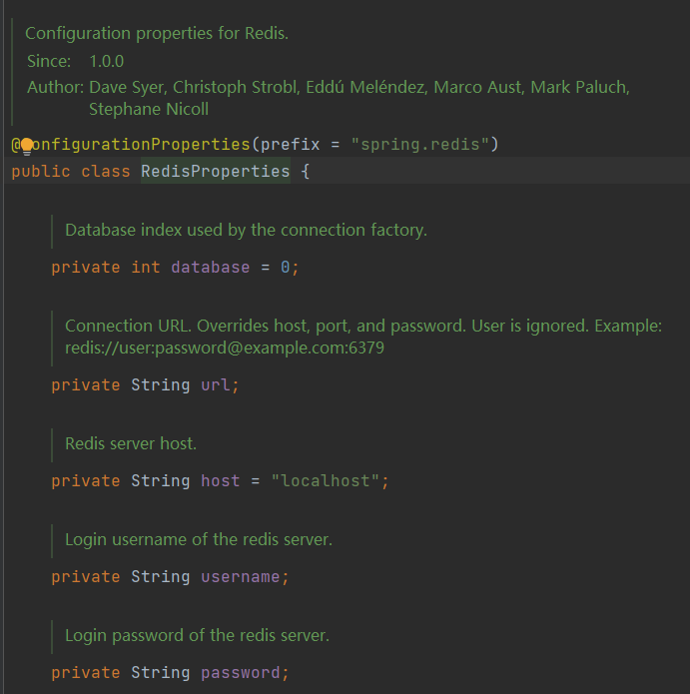Click 'Database index used by the connection factory.' comment
Image resolution: width=690 pixels, height=694 pixels.
click(246, 230)
